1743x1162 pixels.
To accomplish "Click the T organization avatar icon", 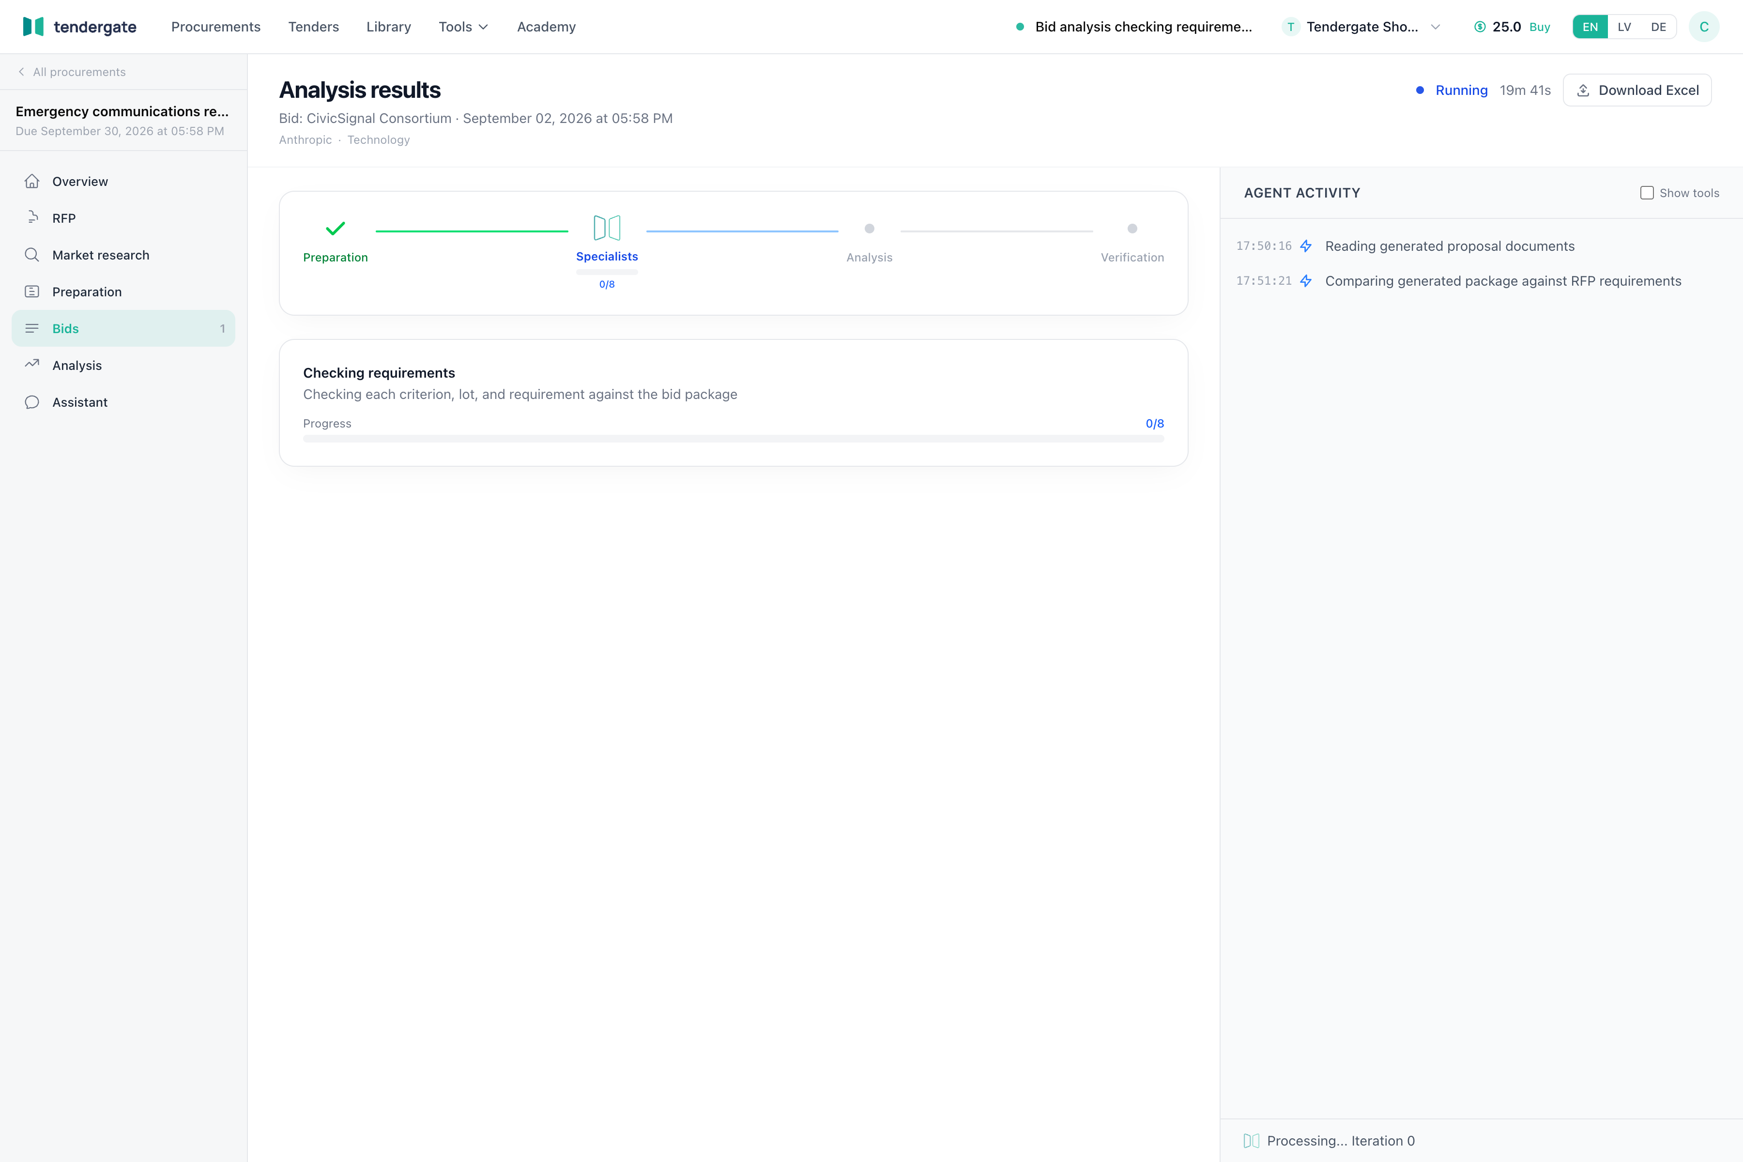I will point(1291,27).
